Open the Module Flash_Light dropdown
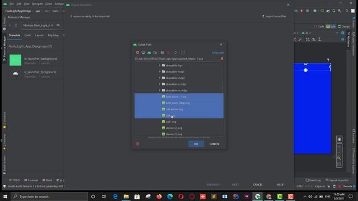This screenshot has height=201, width=358. tap(38, 25)
